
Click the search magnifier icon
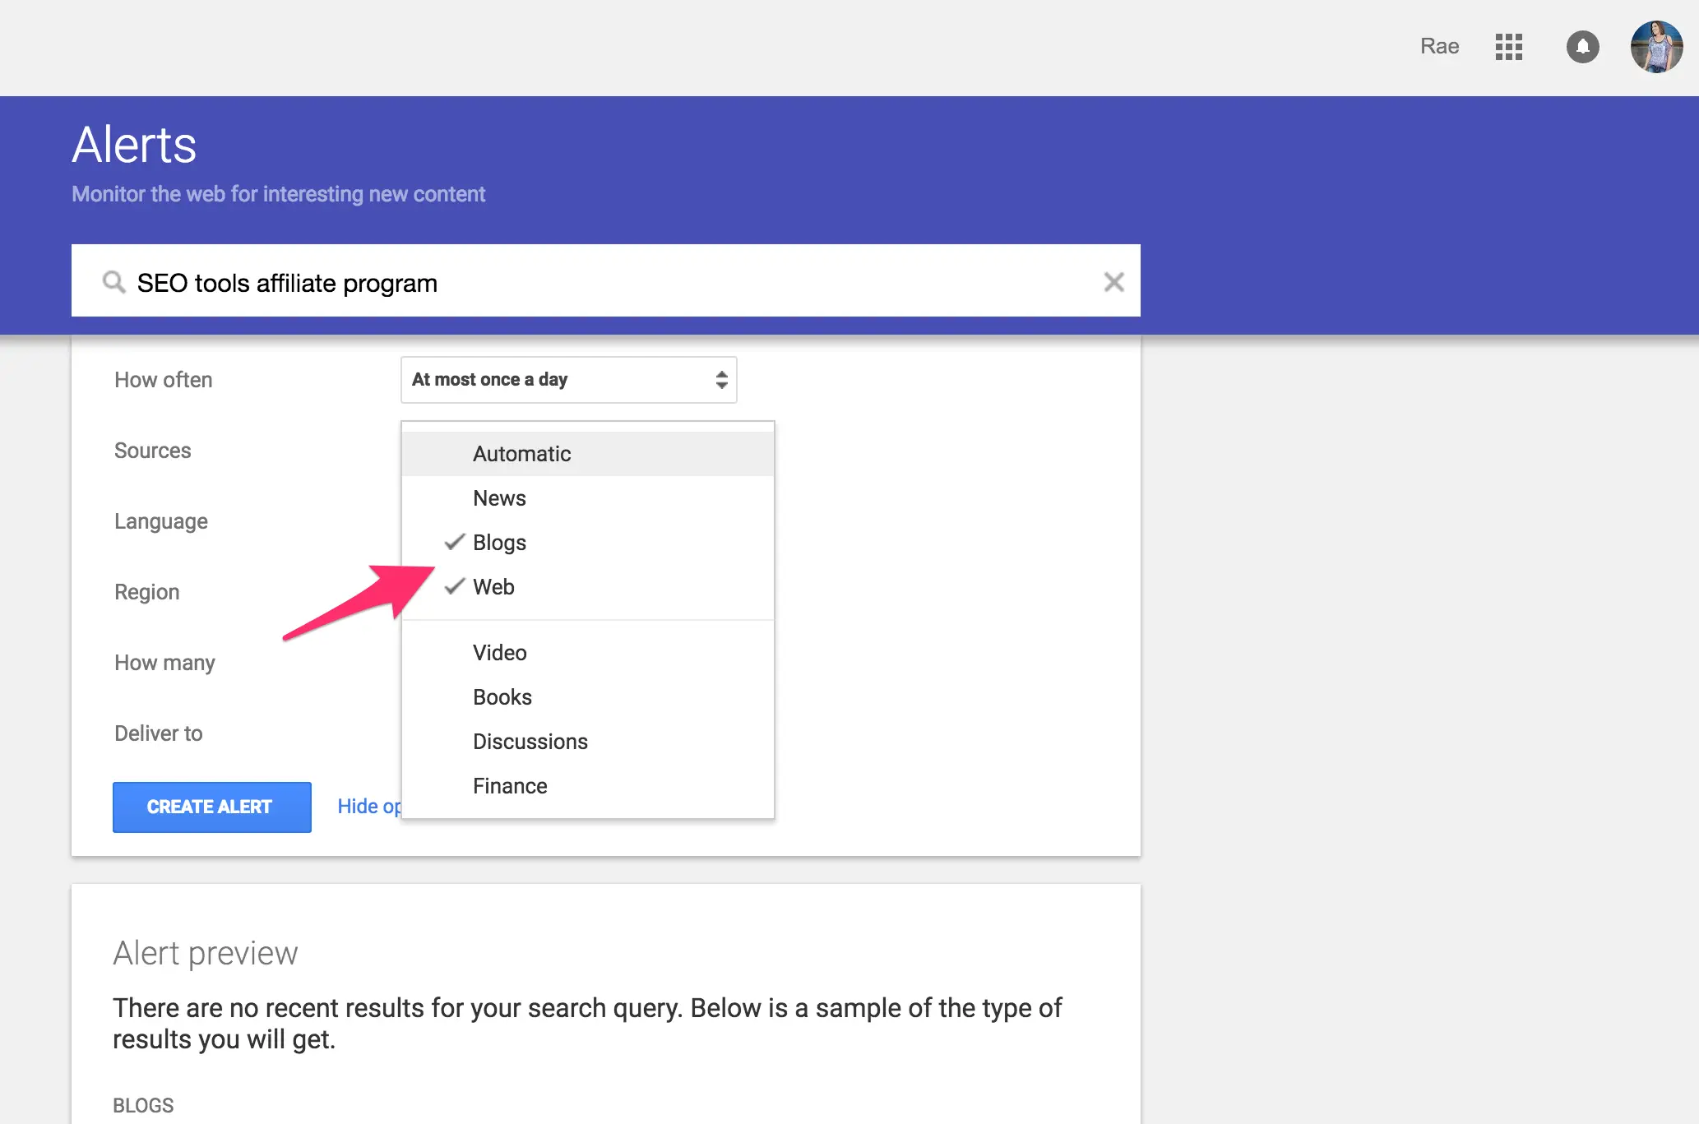(x=110, y=281)
